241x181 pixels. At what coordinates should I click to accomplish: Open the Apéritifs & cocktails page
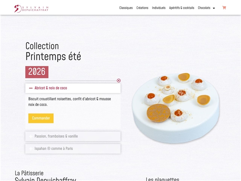(x=182, y=8)
